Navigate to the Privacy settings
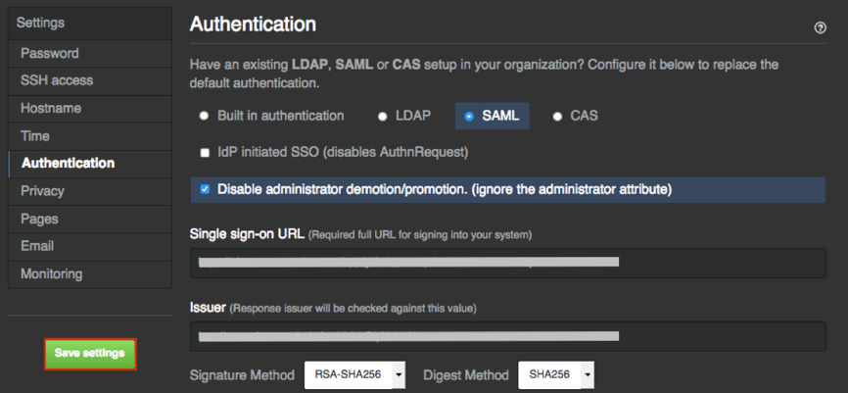This screenshot has width=848, height=393. pos(42,191)
